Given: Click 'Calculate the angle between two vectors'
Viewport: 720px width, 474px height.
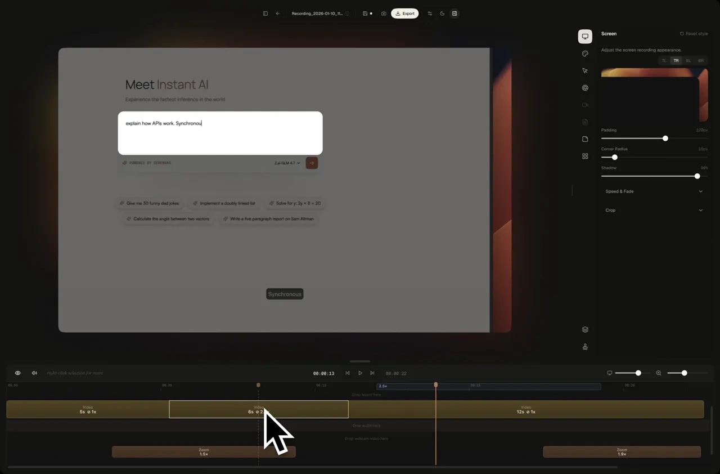Looking at the screenshot, I should [x=168, y=219].
